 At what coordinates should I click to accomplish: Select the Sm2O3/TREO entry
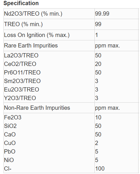pyautogui.click(x=22, y=81)
